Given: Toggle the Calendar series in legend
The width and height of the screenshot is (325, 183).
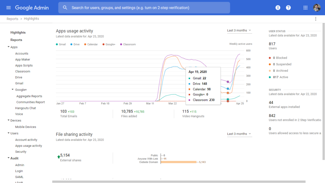Looking at the screenshot, I should click(91, 44).
